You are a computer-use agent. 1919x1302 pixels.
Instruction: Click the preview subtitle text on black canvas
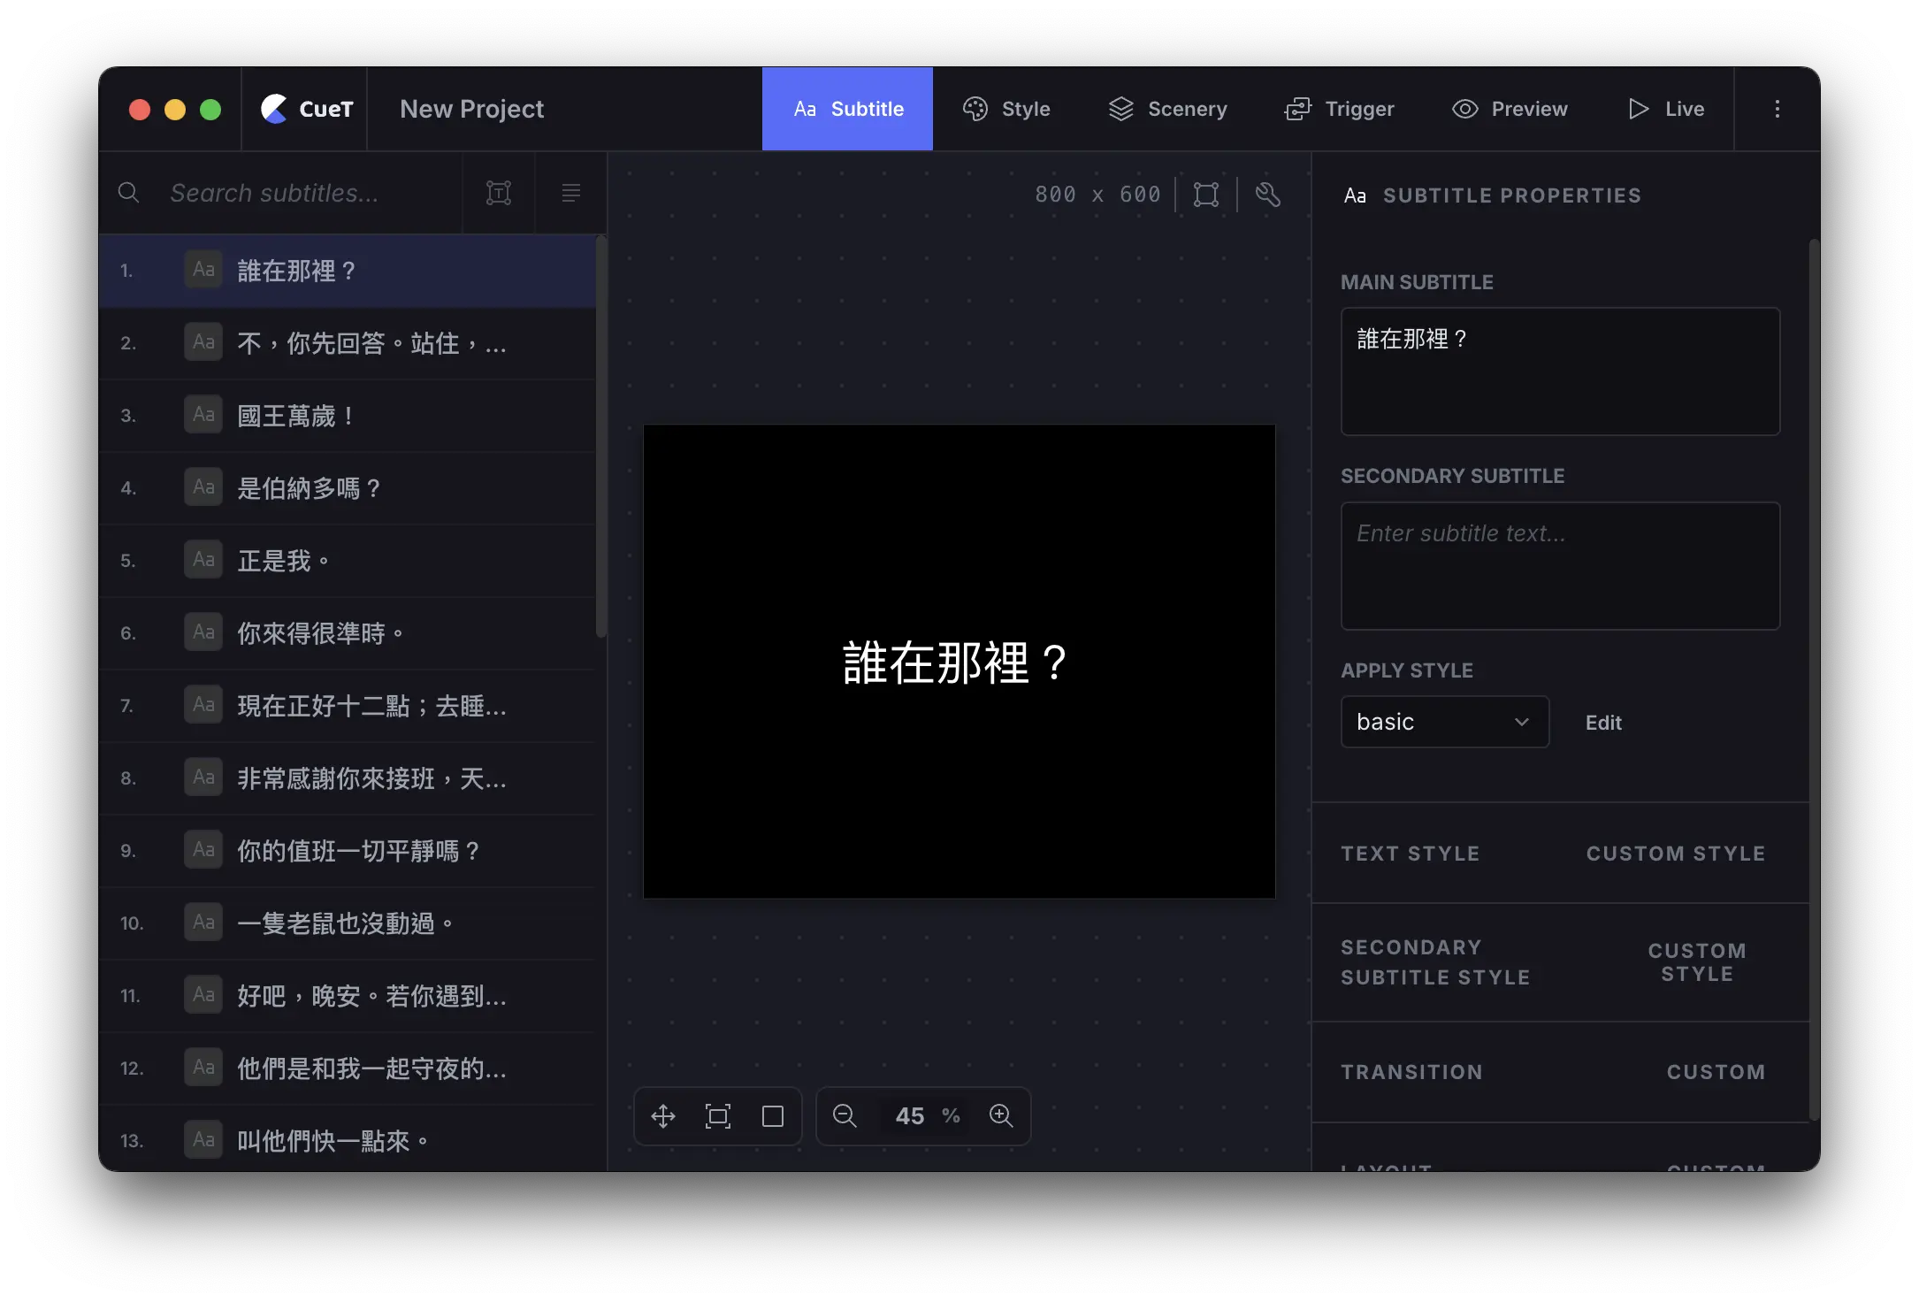pos(956,662)
